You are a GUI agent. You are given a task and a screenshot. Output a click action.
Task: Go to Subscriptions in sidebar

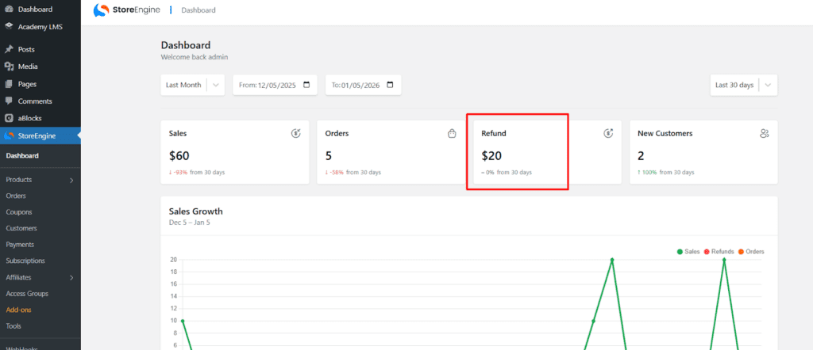click(x=25, y=261)
